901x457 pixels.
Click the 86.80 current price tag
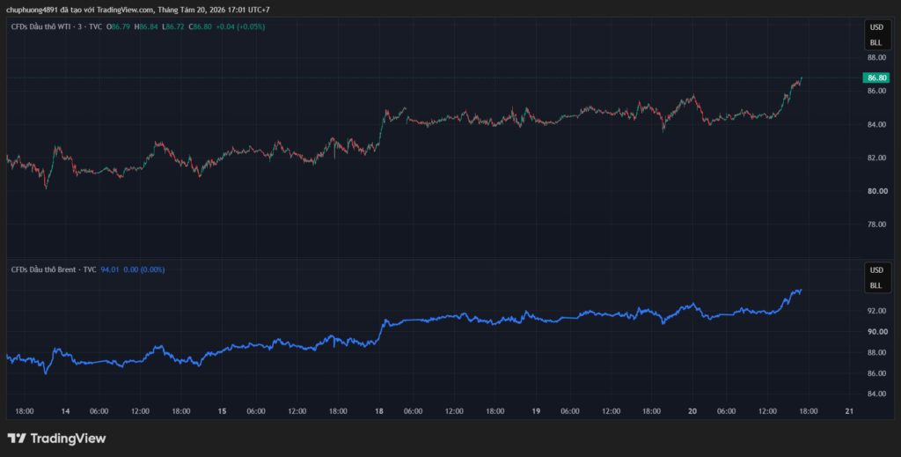[877, 77]
